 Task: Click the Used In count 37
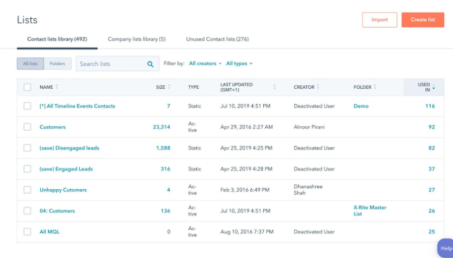pyautogui.click(x=432, y=169)
